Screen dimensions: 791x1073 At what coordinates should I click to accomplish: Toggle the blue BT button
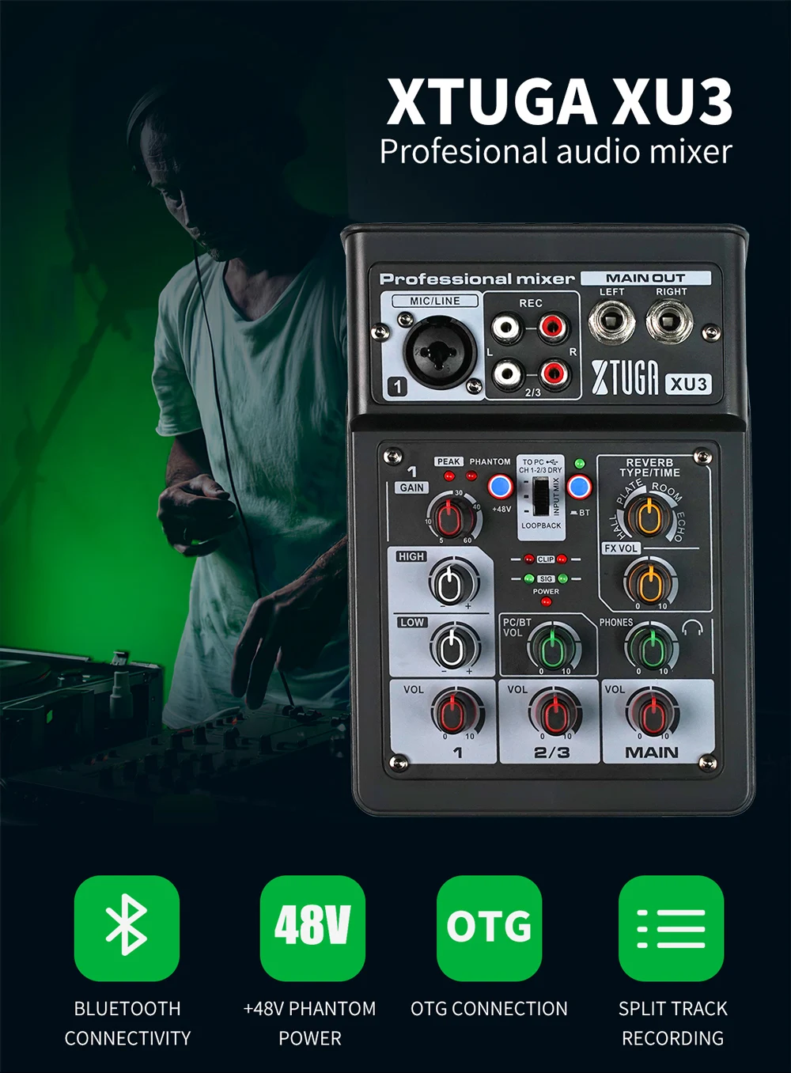click(579, 486)
